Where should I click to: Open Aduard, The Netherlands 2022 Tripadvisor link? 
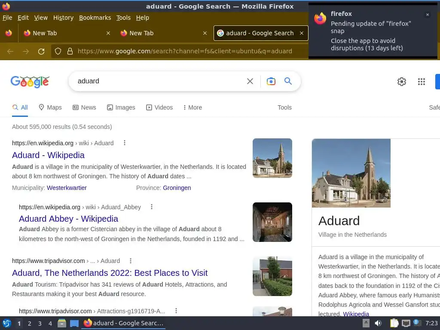110,273
